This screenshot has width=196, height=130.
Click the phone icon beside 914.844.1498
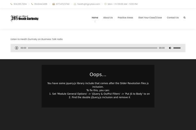pyautogui.click(x=32, y=4)
